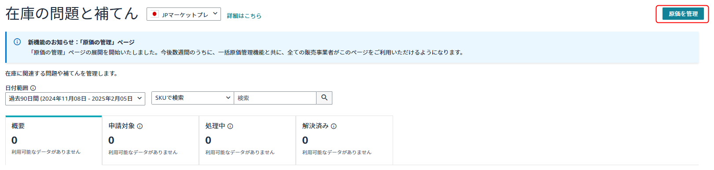Focus the 検索 text input field

pyautogui.click(x=275, y=98)
